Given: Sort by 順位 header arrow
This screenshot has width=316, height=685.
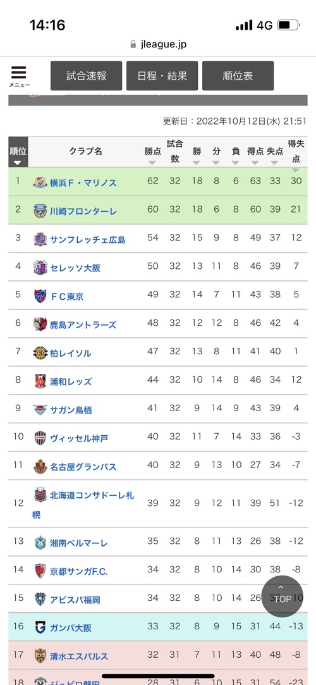Looking at the screenshot, I should click(x=18, y=163).
